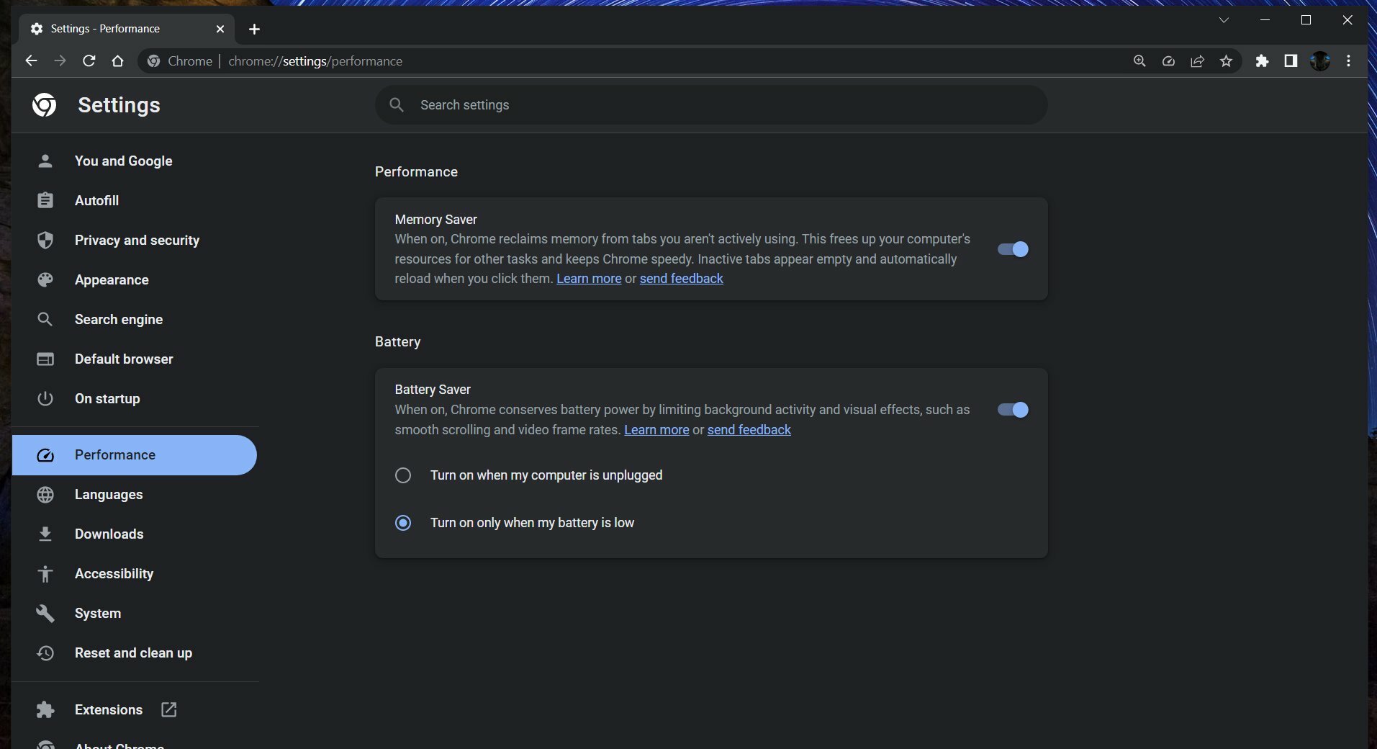Share this page icon

coord(1197,61)
